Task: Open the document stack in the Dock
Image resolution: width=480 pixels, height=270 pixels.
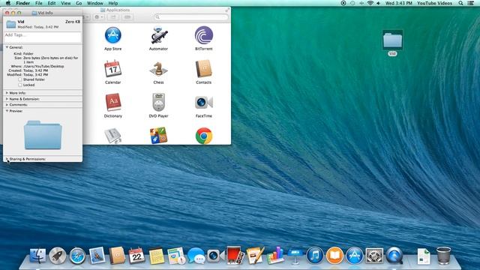Action: (x=424, y=256)
